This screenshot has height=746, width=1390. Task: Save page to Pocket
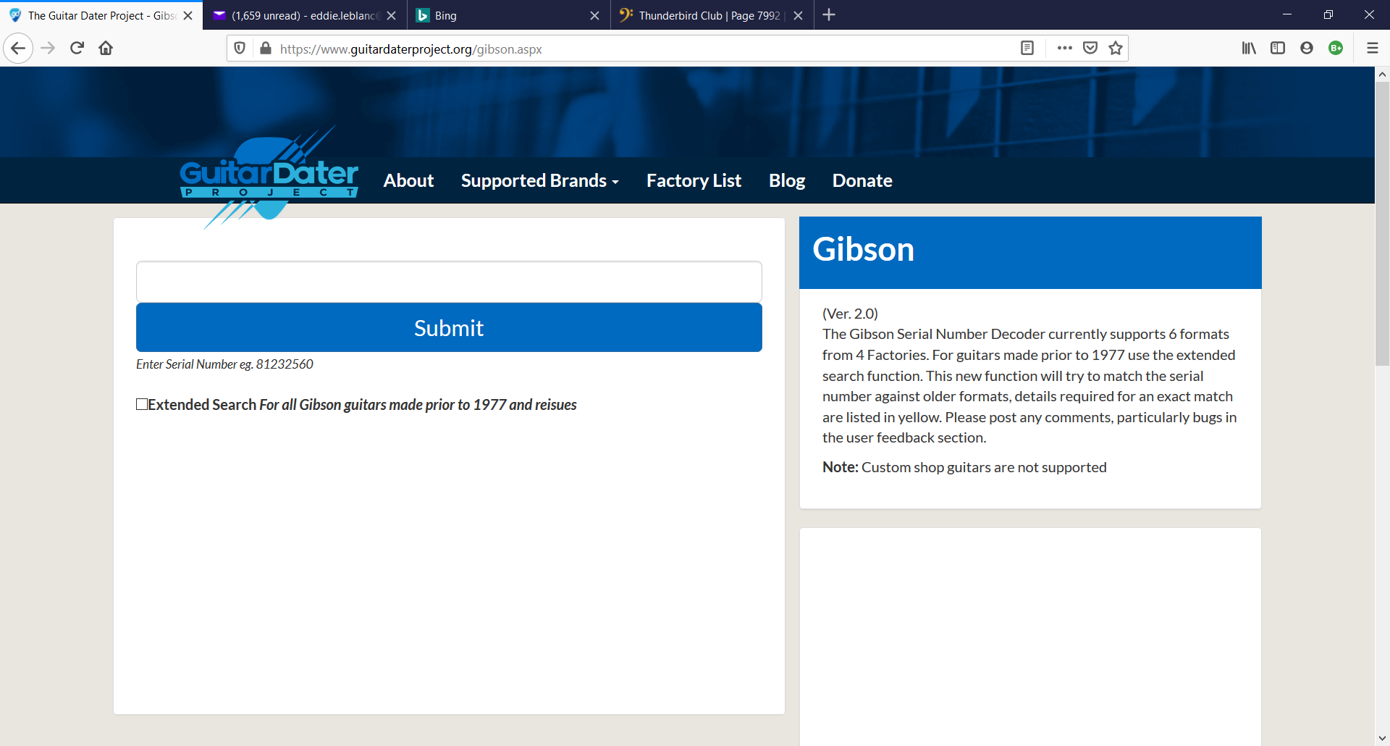point(1090,49)
